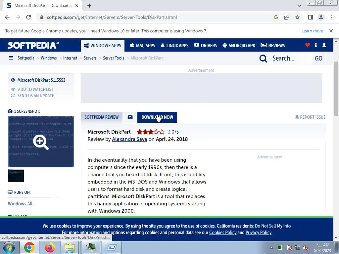Screen dimensions: 339x254
Task: Open the Learn more link
Action: [312, 31]
